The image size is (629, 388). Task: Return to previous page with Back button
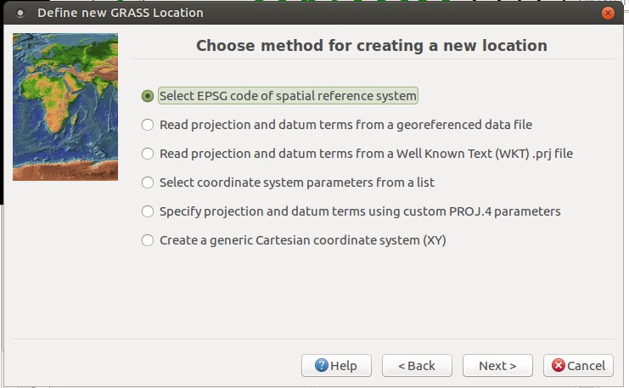tap(417, 366)
